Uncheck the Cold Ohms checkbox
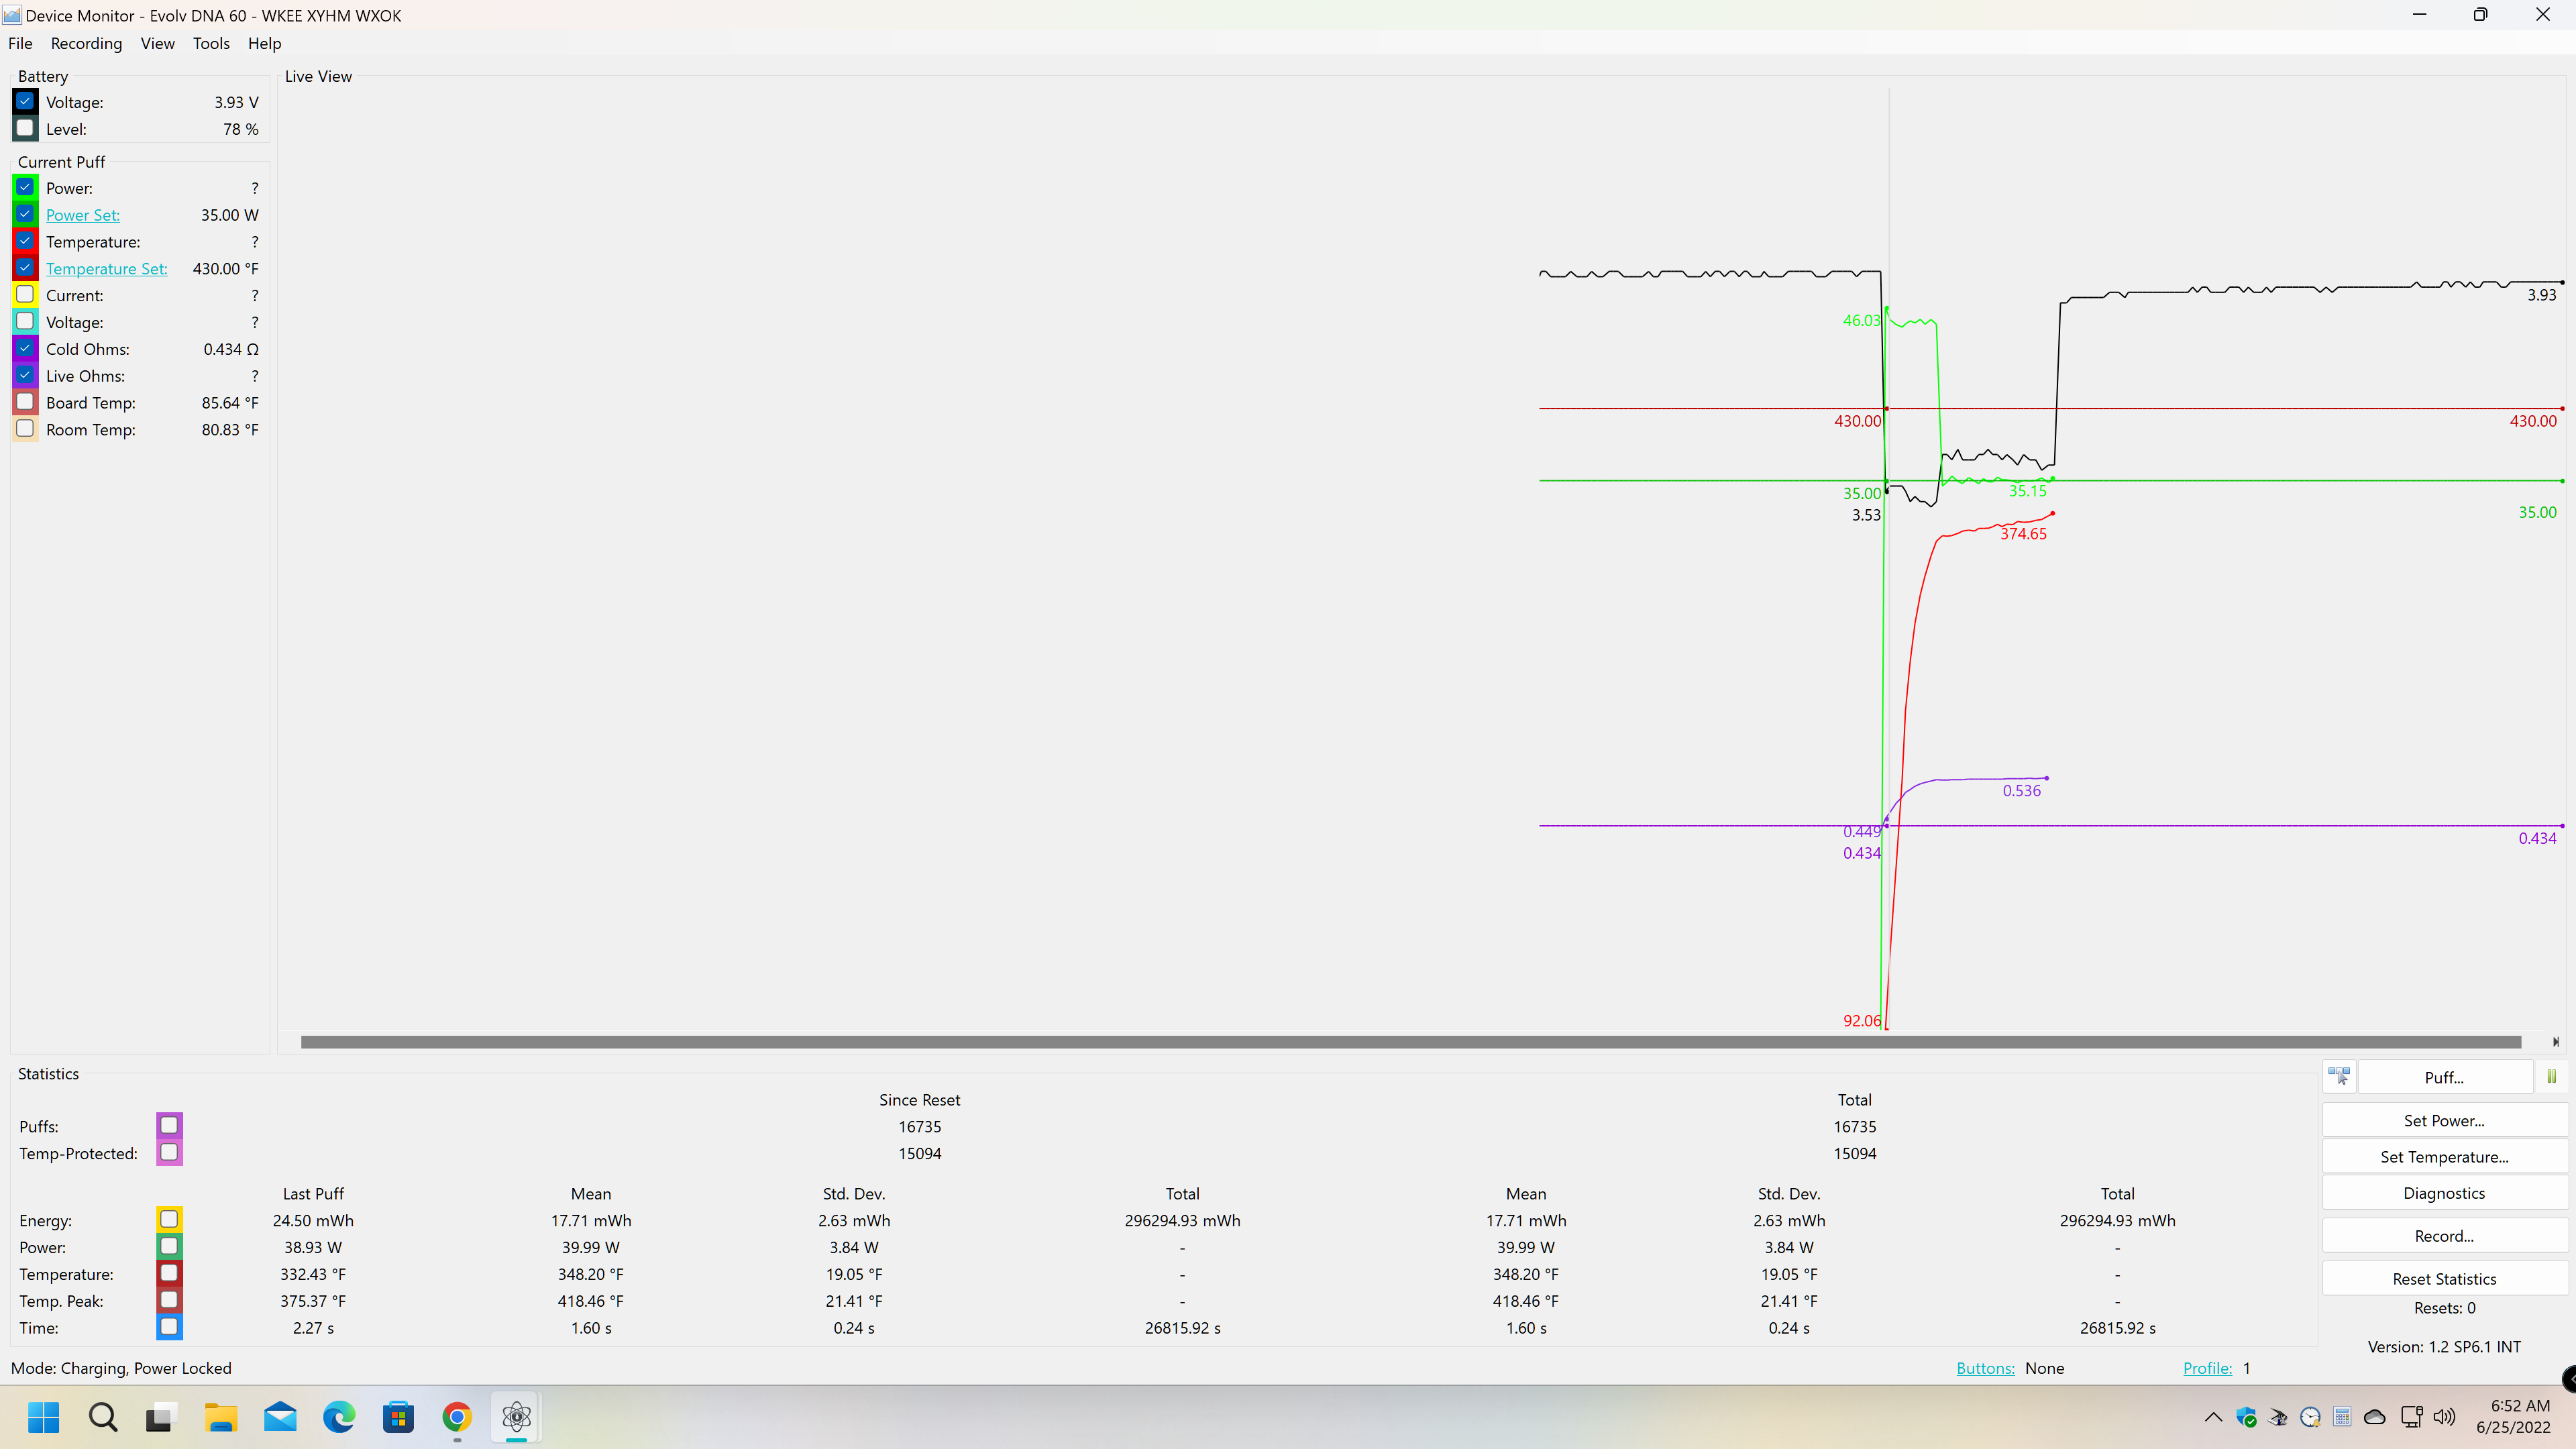2576x1449 pixels. coord(26,349)
